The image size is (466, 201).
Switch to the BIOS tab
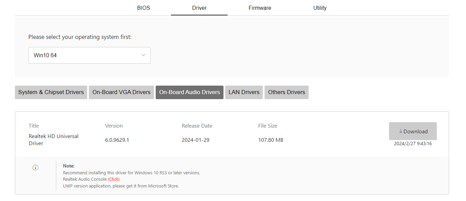(x=143, y=8)
